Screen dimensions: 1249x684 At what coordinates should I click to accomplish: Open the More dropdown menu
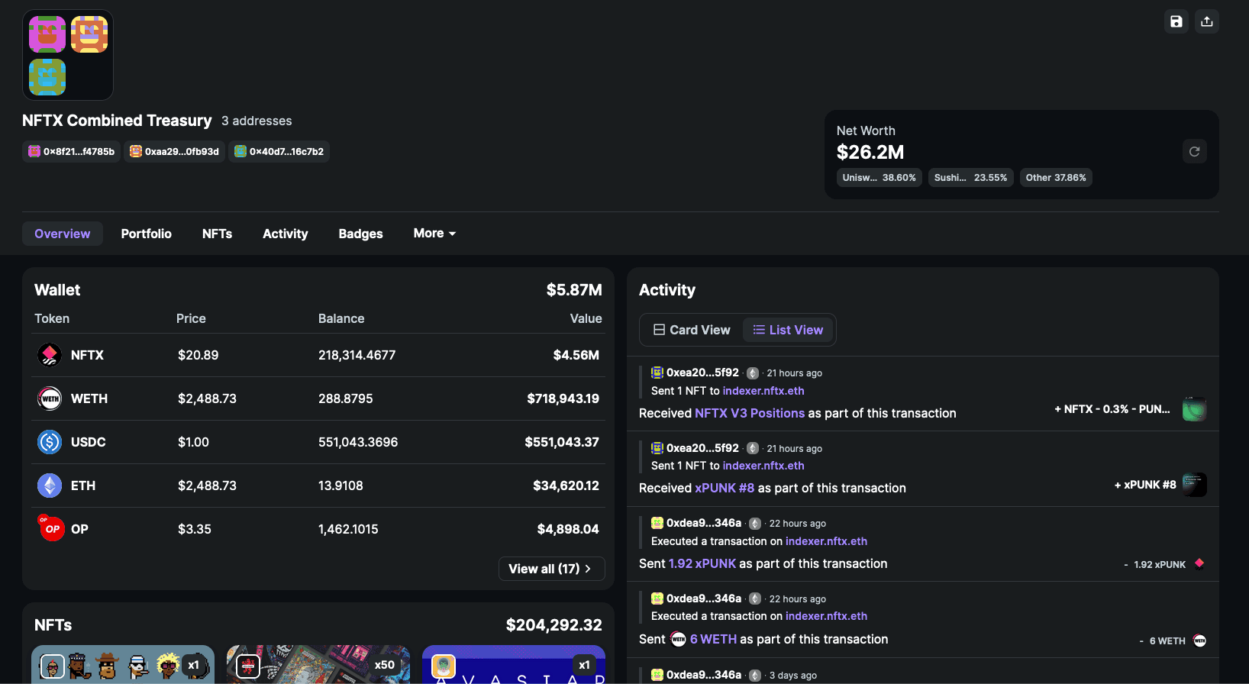tap(434, 234)
